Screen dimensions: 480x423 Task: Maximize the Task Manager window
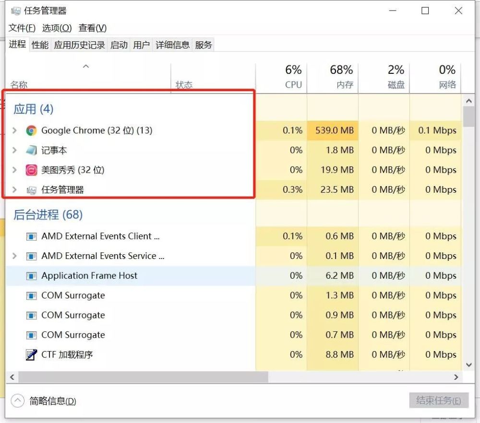[x=425, y=11]
